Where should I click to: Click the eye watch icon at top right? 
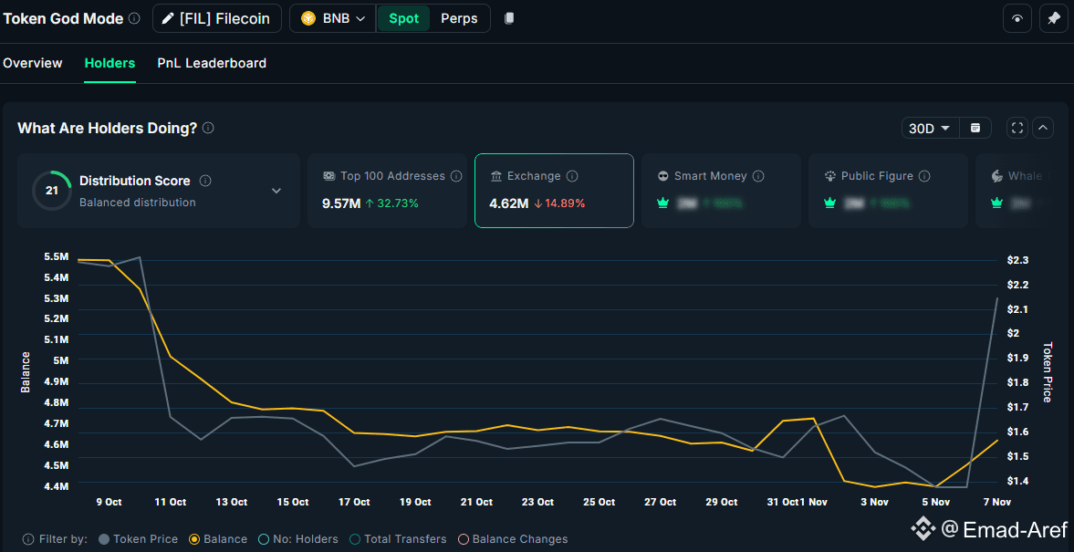point(1017,18)
